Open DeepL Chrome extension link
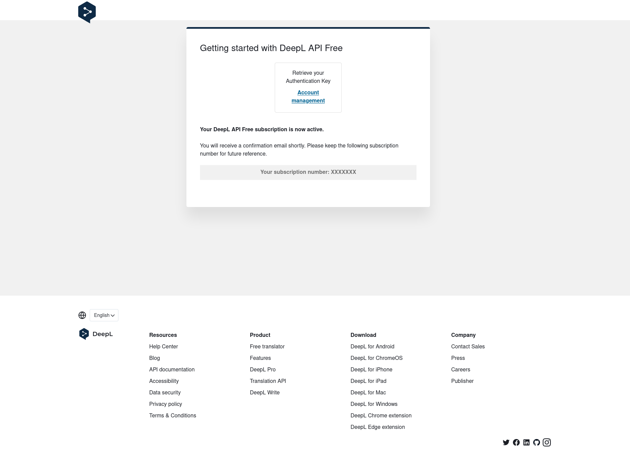Screen dimensions: 630x460 pyautogui.click(x=381, y=415)
